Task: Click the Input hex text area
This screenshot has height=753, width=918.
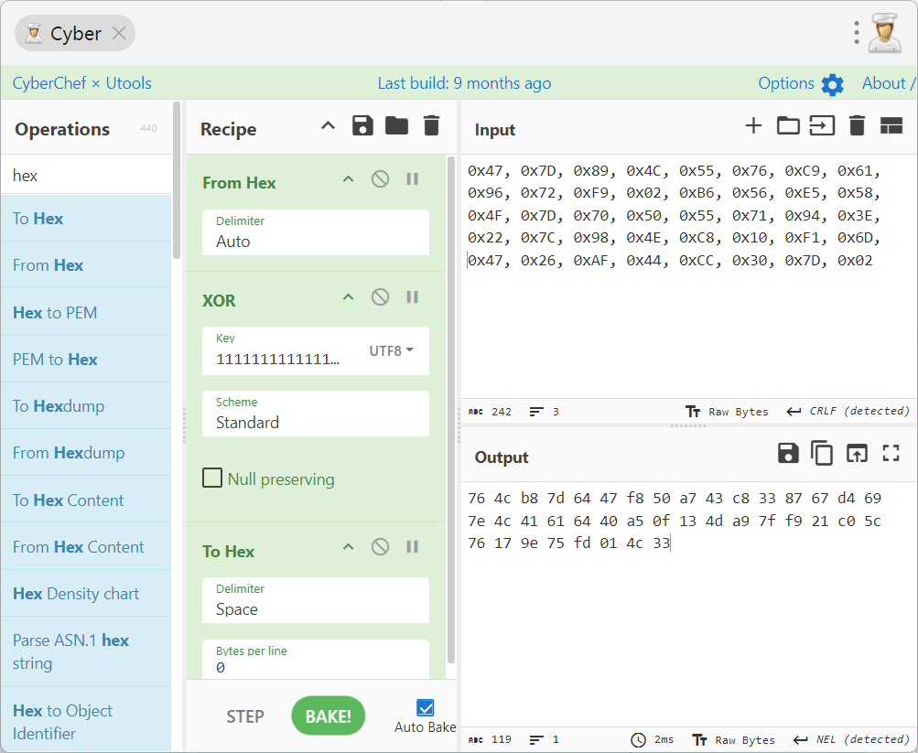Action: [688, 276]
